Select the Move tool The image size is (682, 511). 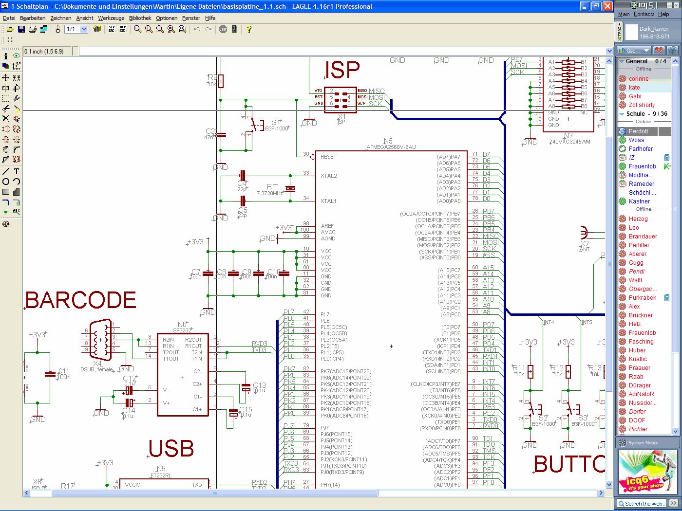coord(6,78)
